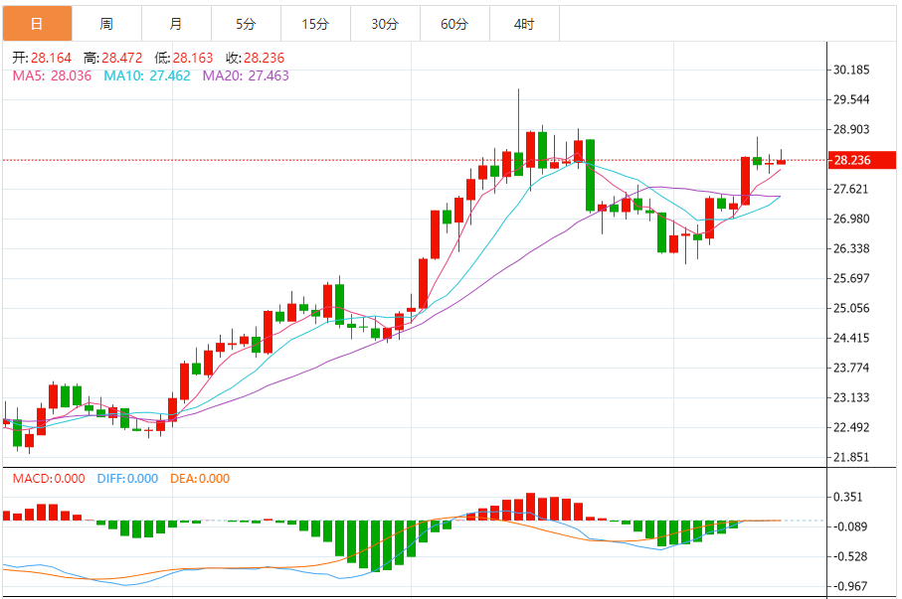
Task: Click the -0.089 MACD axis label
Action: click(849, 527)
